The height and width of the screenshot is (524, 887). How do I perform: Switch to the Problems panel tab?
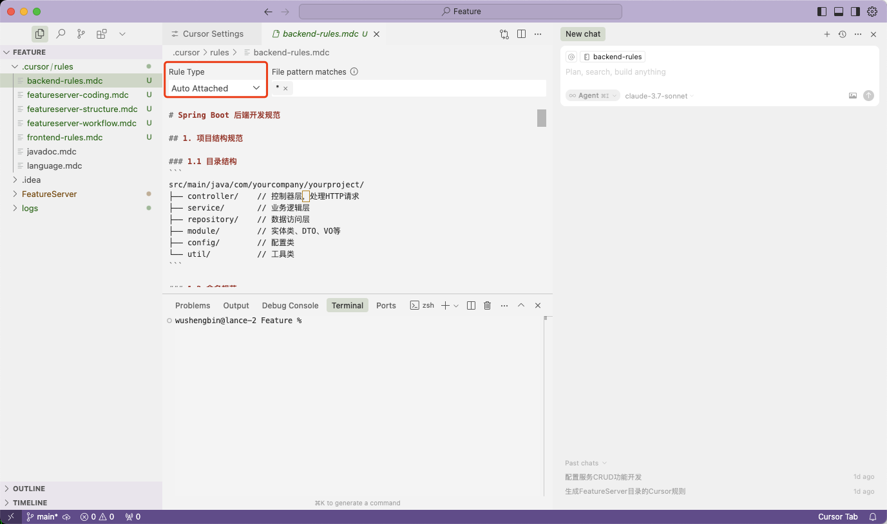click(193, 305)
